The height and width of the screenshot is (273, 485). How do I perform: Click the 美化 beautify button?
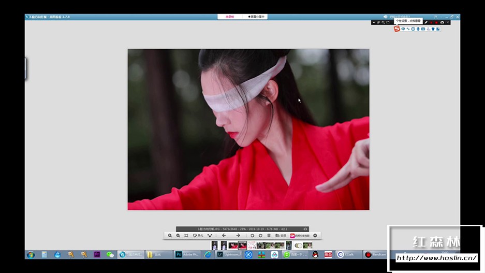coord(198,236)
